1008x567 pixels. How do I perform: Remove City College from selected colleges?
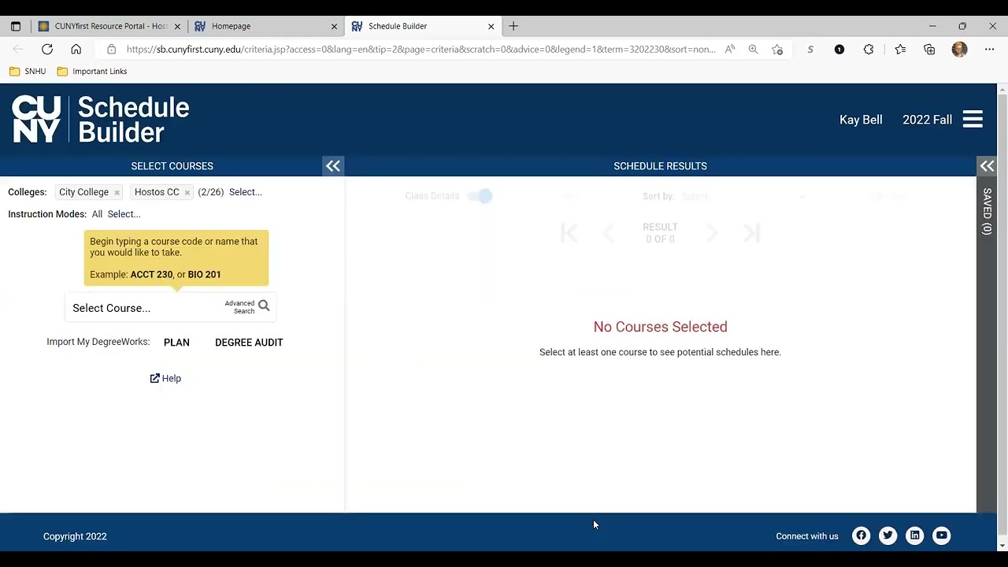[x=117, y=193]
